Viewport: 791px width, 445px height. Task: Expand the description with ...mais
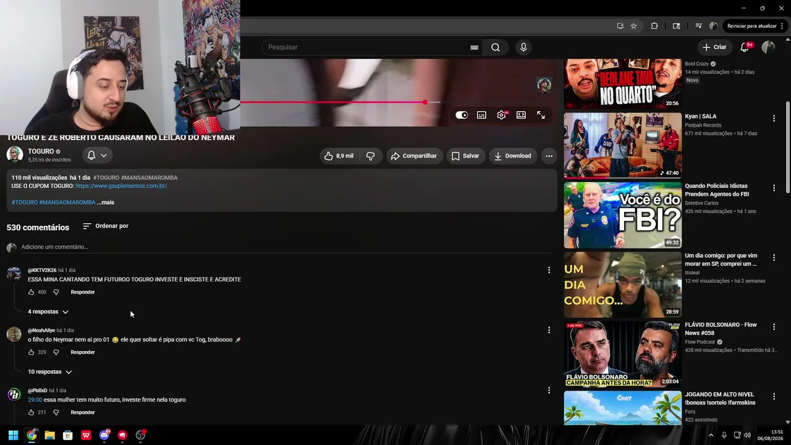[x=106, y=202]
